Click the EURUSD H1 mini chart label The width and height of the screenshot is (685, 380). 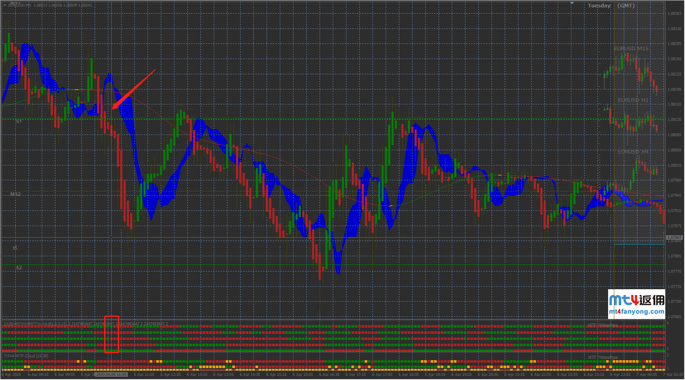(633, 100)
